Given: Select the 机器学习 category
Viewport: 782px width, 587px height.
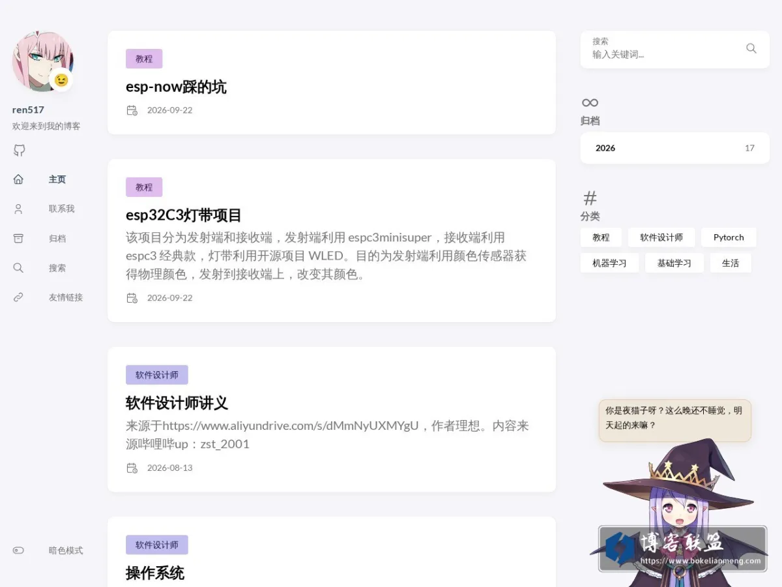Looking at the screenshot, I should 609,263.
